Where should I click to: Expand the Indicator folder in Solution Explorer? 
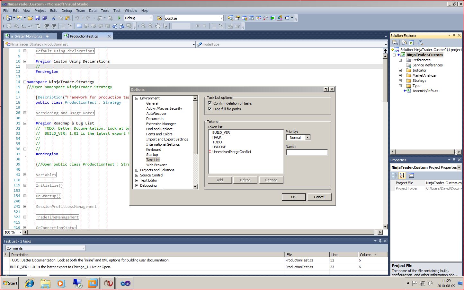[400, 70]
